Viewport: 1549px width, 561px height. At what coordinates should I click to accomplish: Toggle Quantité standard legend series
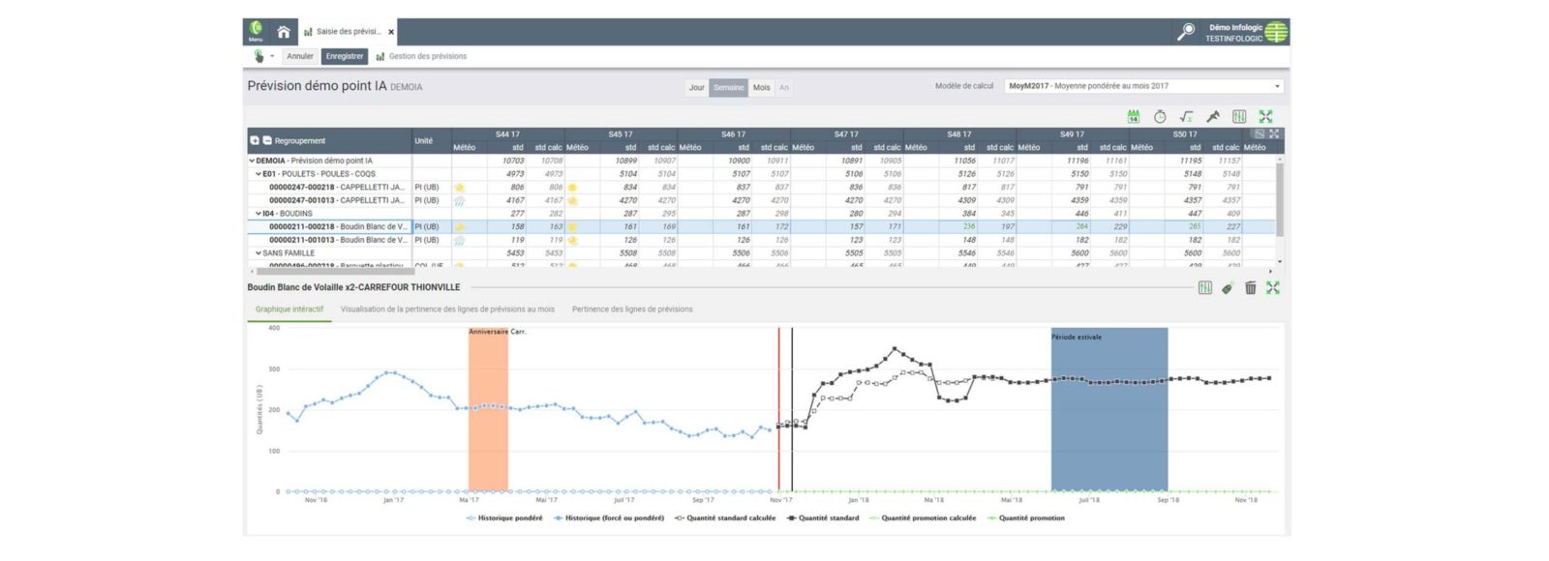point(823,518)
